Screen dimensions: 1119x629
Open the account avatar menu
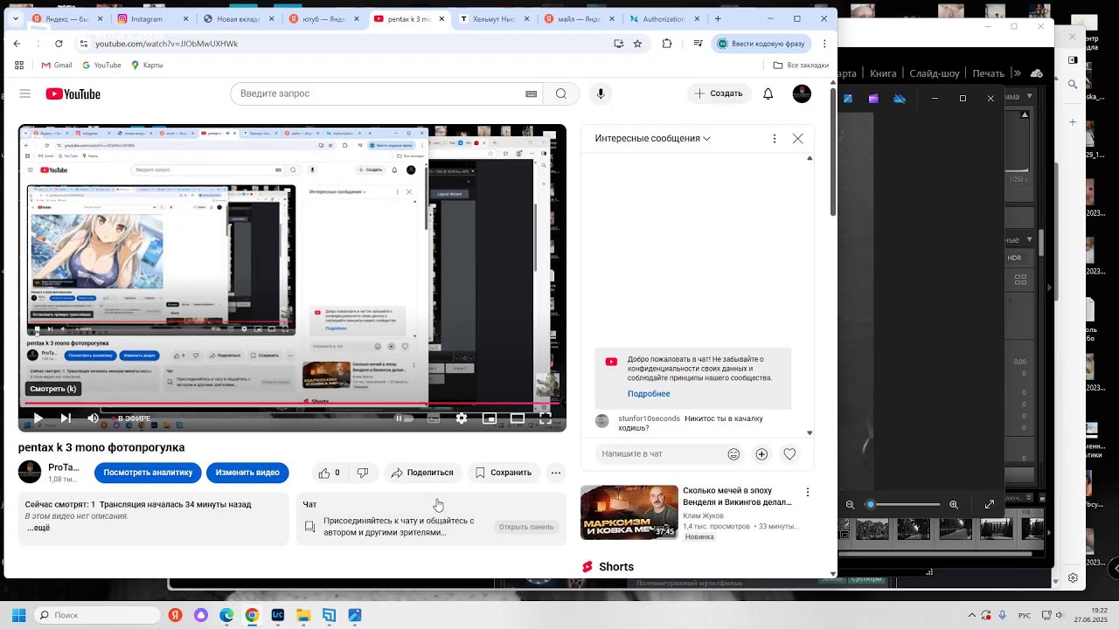[x=802, y=93]
